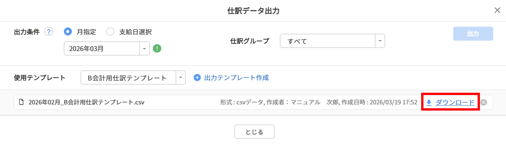
Task: Open the 出力テンプレート作成 link
Action: tap(236, 78)
